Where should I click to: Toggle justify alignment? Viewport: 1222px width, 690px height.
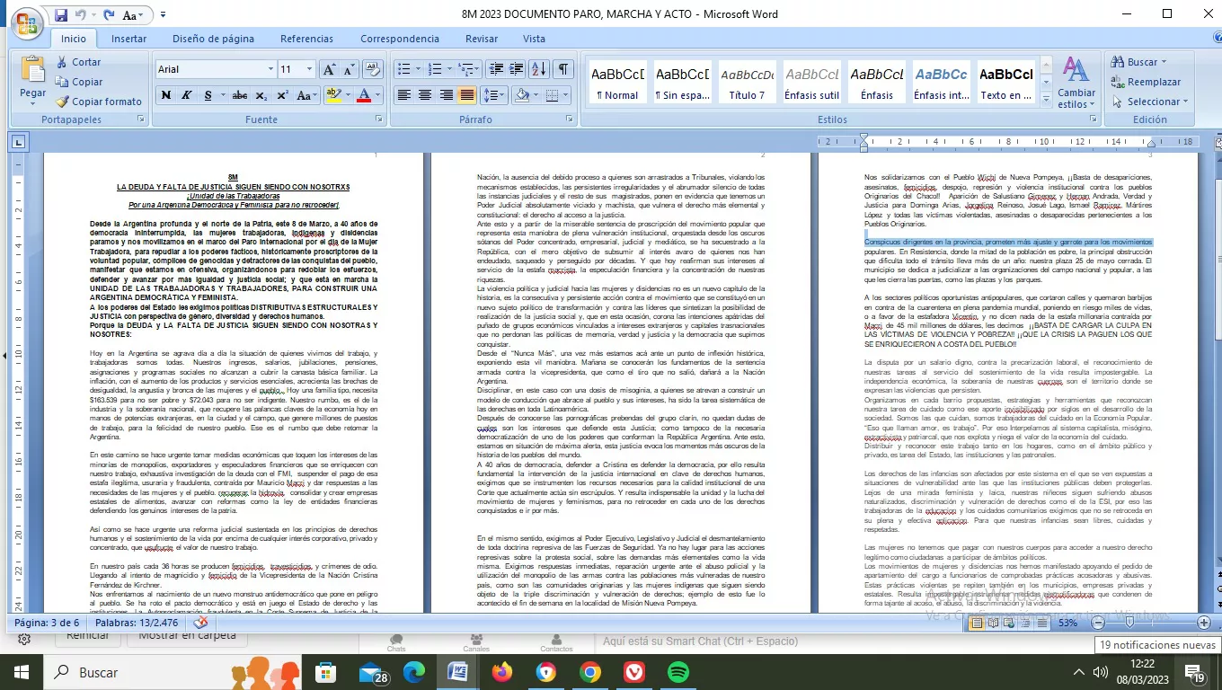click(466, 95)
